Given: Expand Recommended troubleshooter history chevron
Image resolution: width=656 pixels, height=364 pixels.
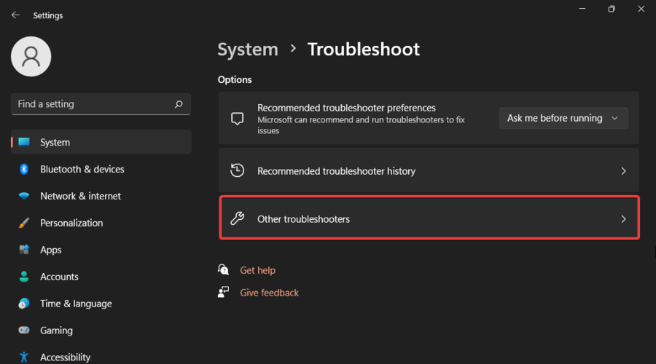Looking at the screenshot, I should coord(623,171).
